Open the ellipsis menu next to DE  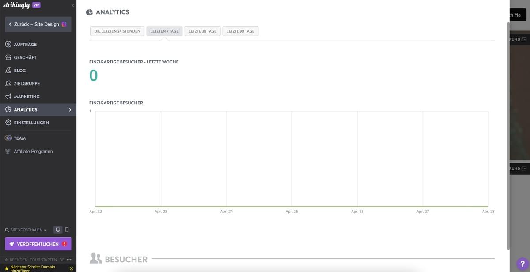tap(68, 259)
